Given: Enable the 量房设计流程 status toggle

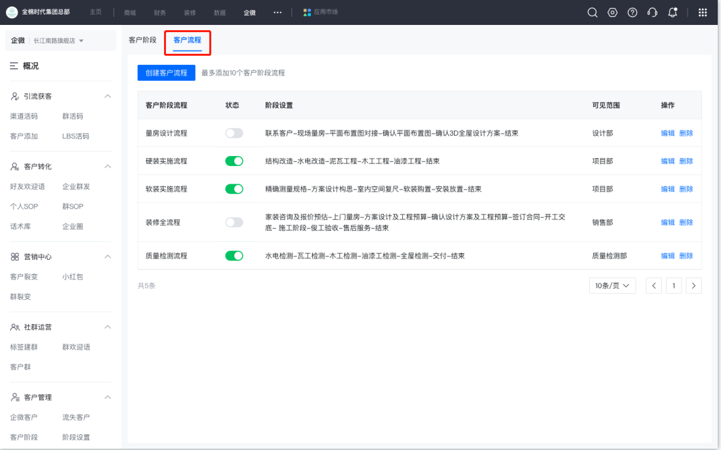Looking at the screenshot, I should pyautogui.click(x=234, y=133).
